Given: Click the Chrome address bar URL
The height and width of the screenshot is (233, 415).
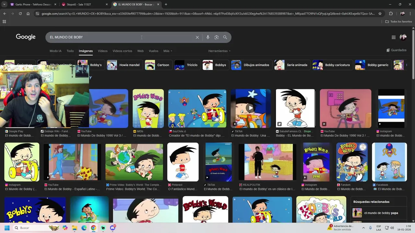Looking at the screenshot, I should tap(207, 14).
